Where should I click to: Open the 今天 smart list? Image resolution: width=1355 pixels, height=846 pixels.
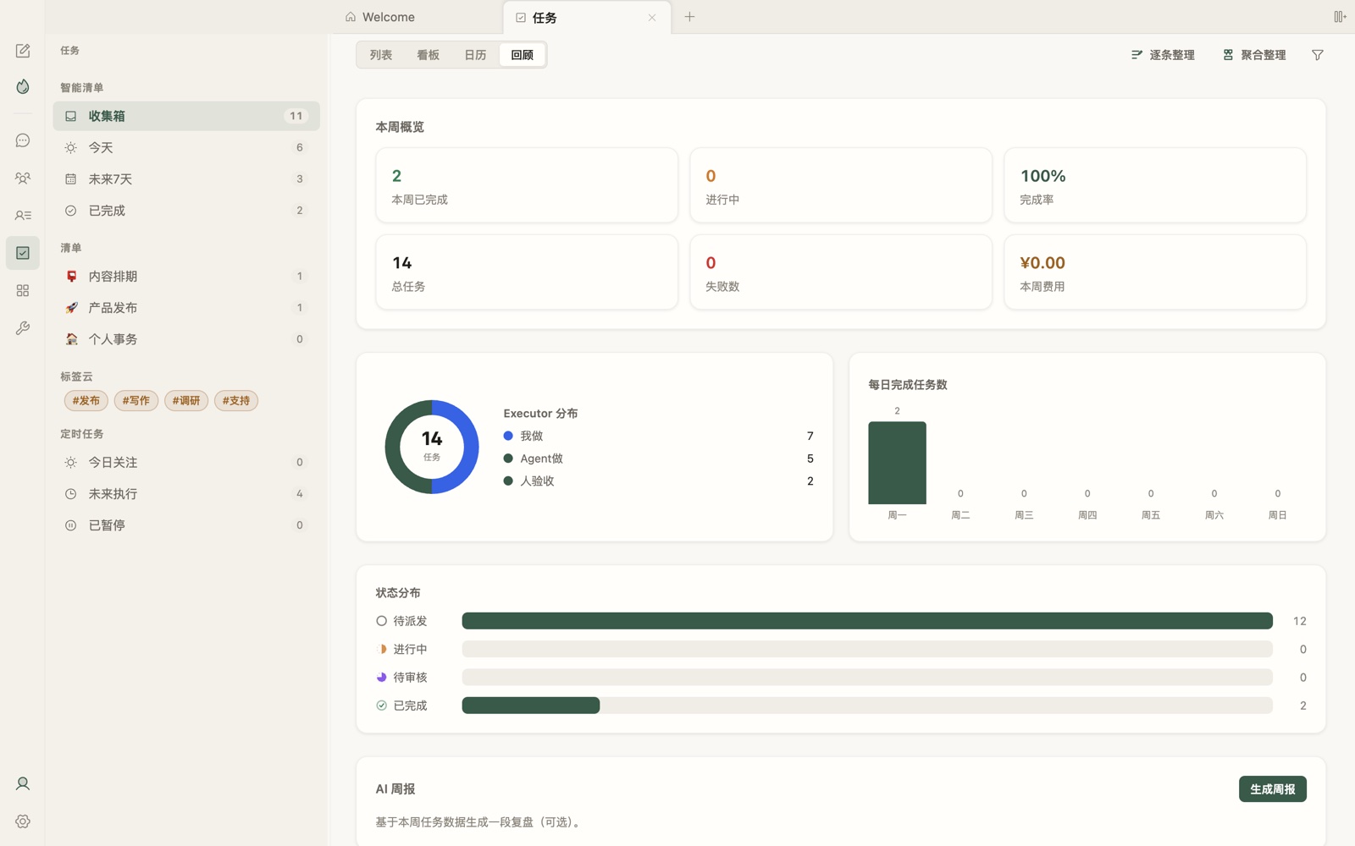[186, 147]
